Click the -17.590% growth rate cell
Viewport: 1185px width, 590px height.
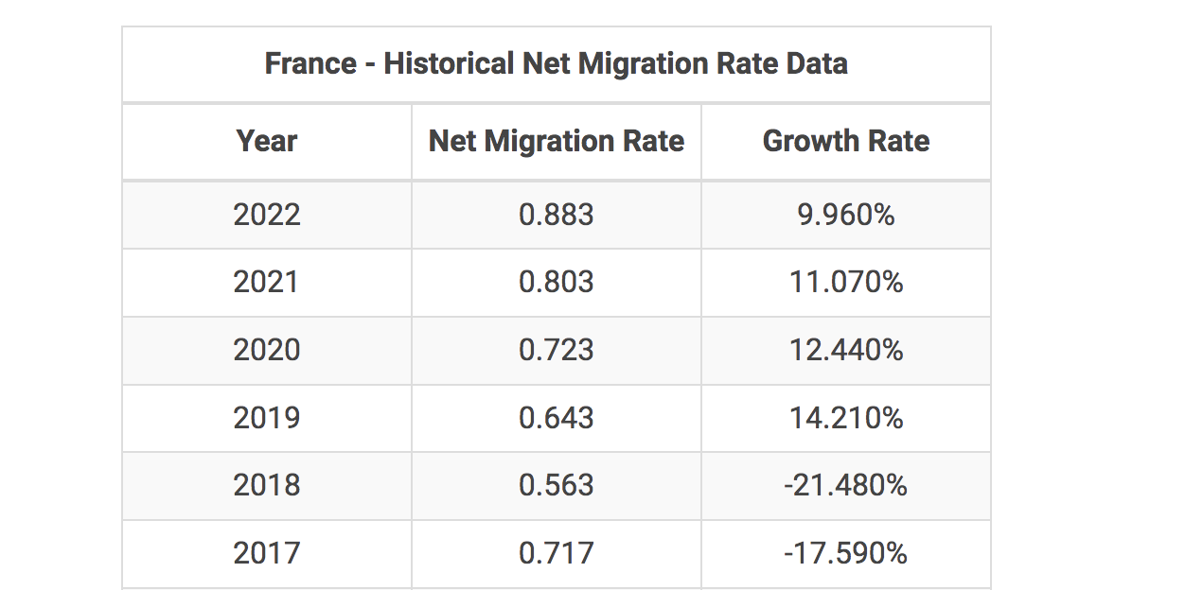pyautogui.click(x=846, y=552)
